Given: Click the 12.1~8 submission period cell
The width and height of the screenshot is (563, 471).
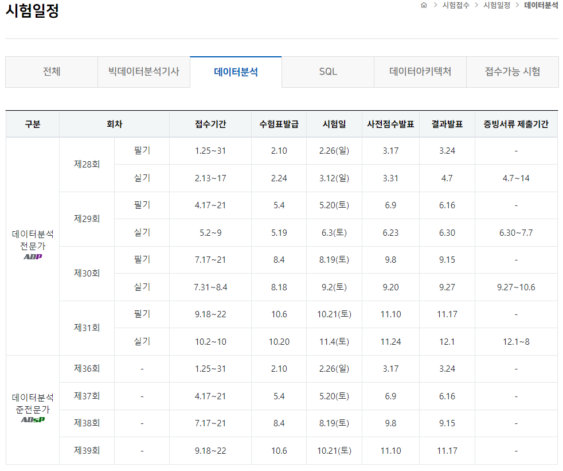Looking at the screenshot, I should point(516,342).
